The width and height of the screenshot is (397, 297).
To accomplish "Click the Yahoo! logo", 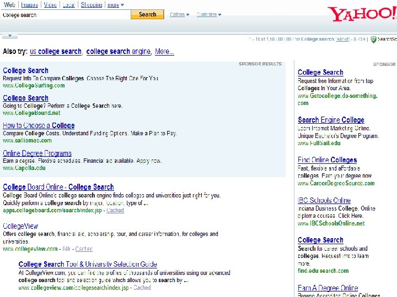I will coord(362,13).
